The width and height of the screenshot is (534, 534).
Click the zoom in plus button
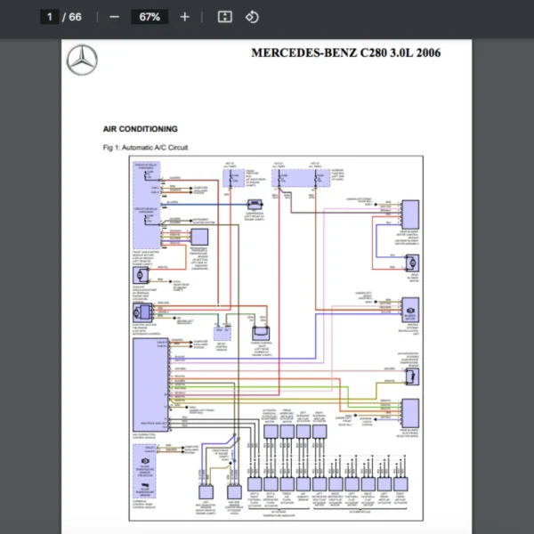point(184,17)
